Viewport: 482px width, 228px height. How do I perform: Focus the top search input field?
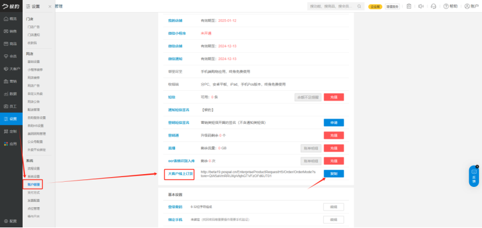(332, 6)
